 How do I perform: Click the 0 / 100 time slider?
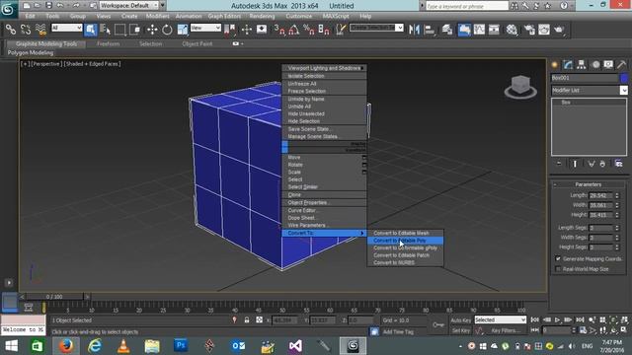tap(54, 297)
